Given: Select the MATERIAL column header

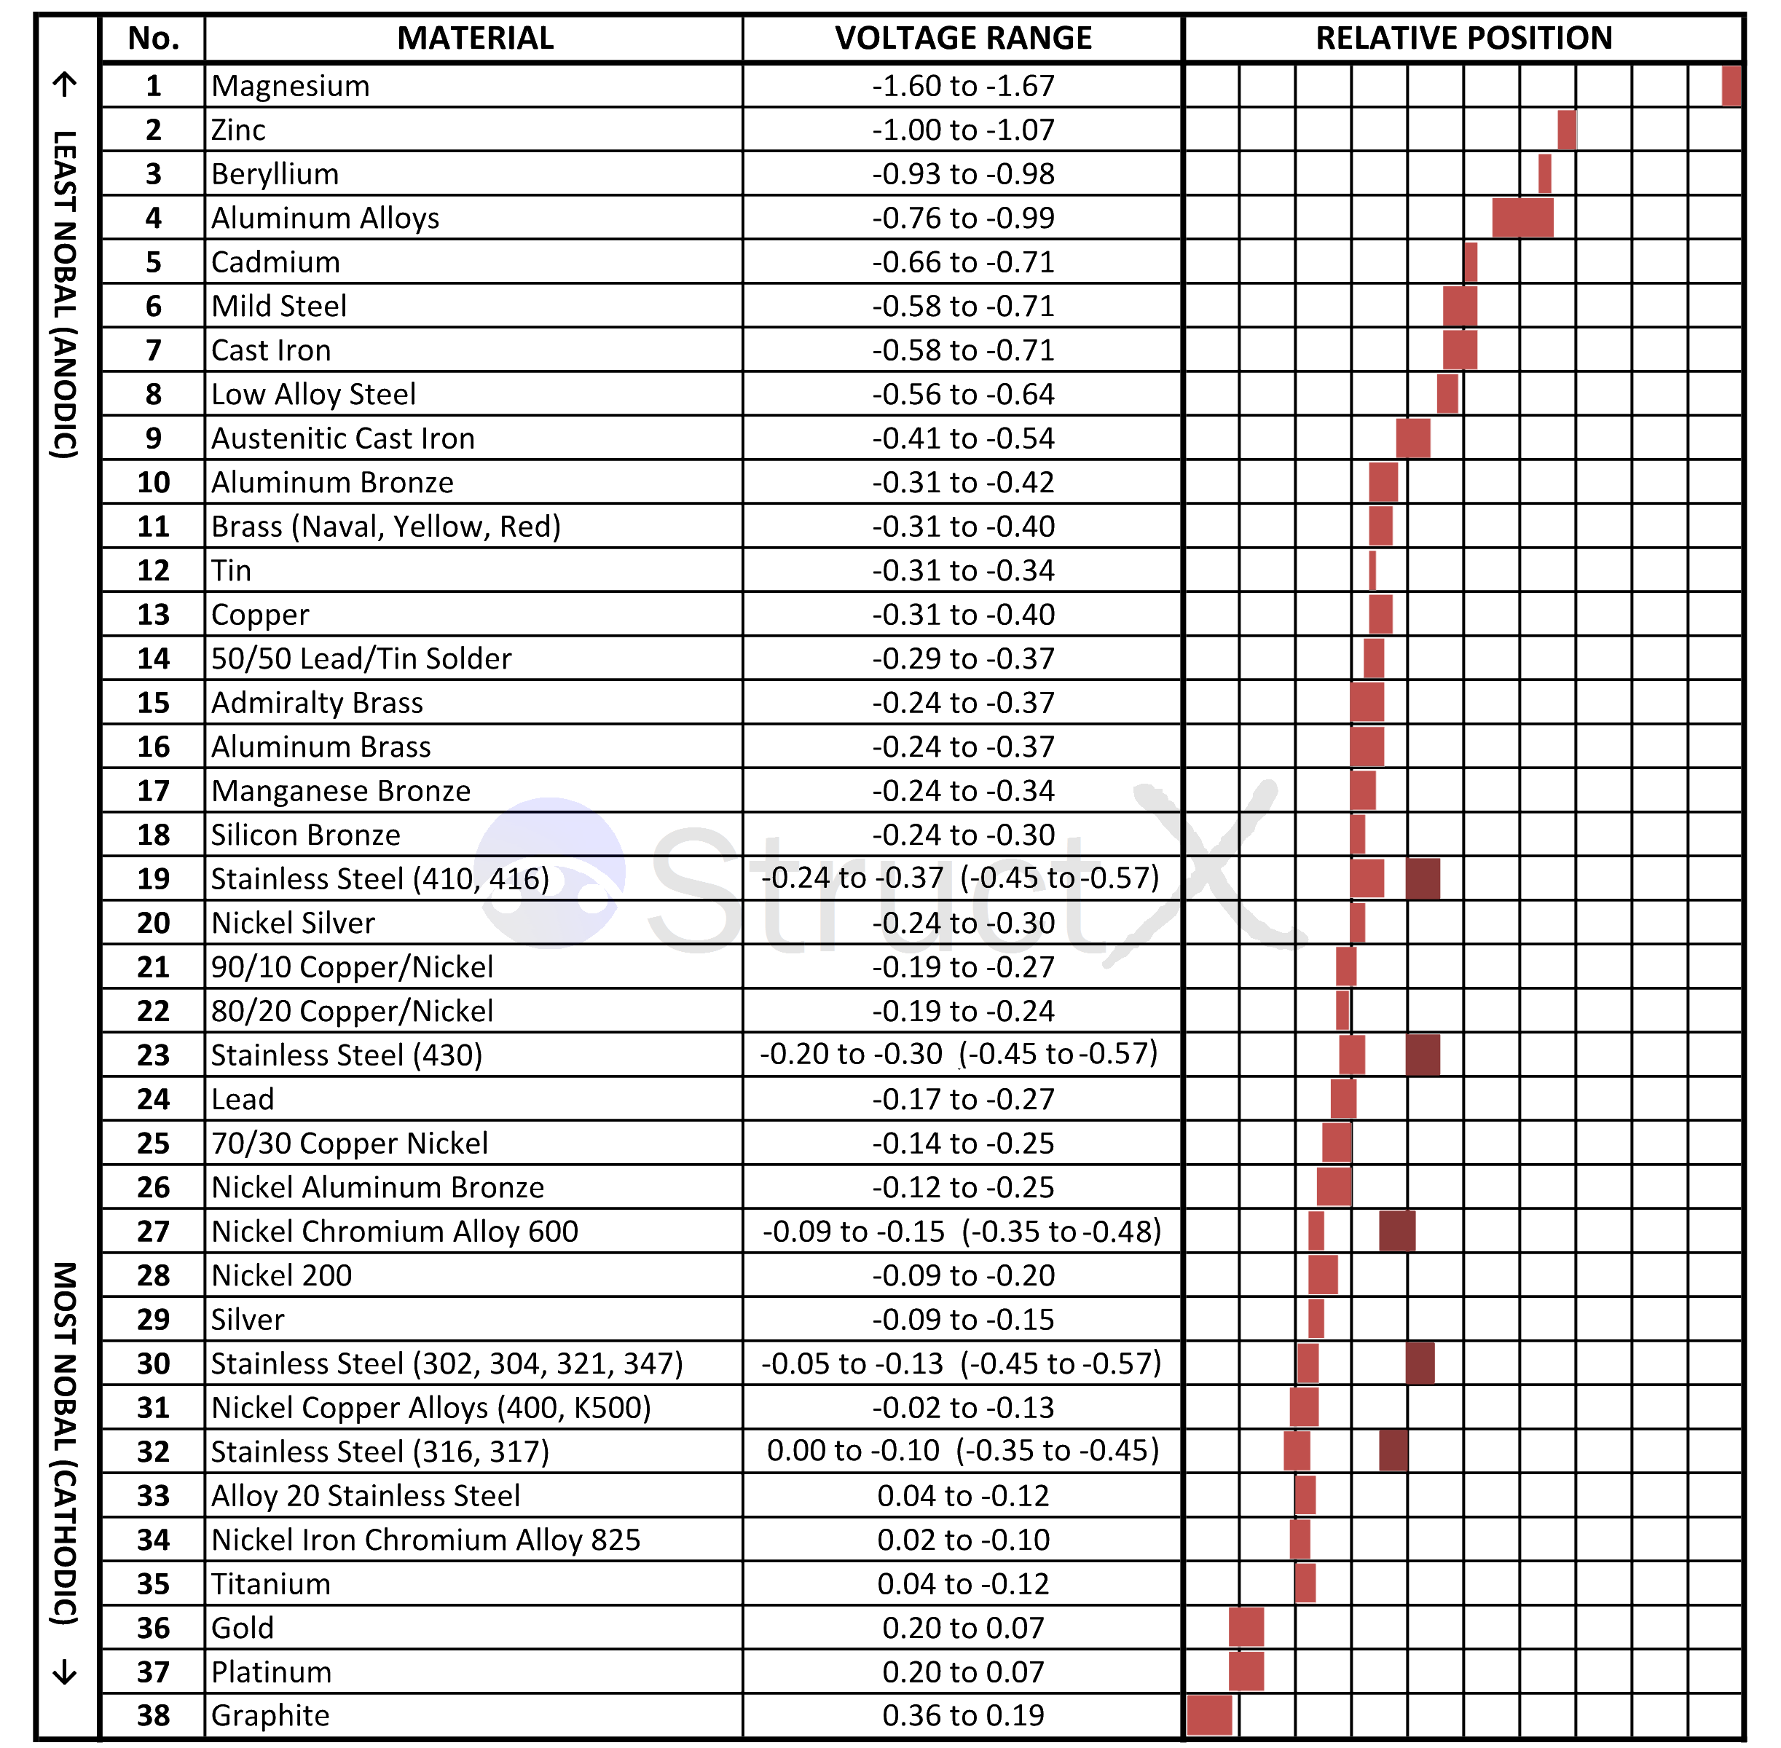Looking at the screenshot, I should (x=475, y=39).
